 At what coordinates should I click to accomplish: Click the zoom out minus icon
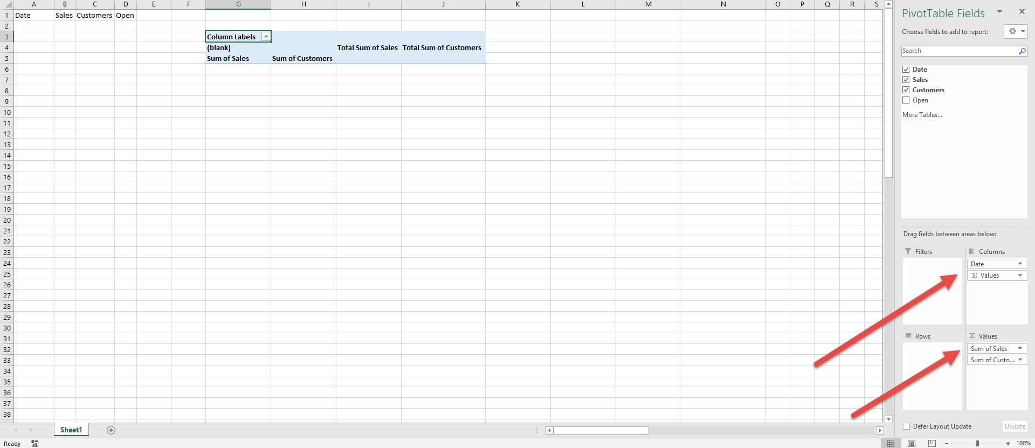point(947,444)
